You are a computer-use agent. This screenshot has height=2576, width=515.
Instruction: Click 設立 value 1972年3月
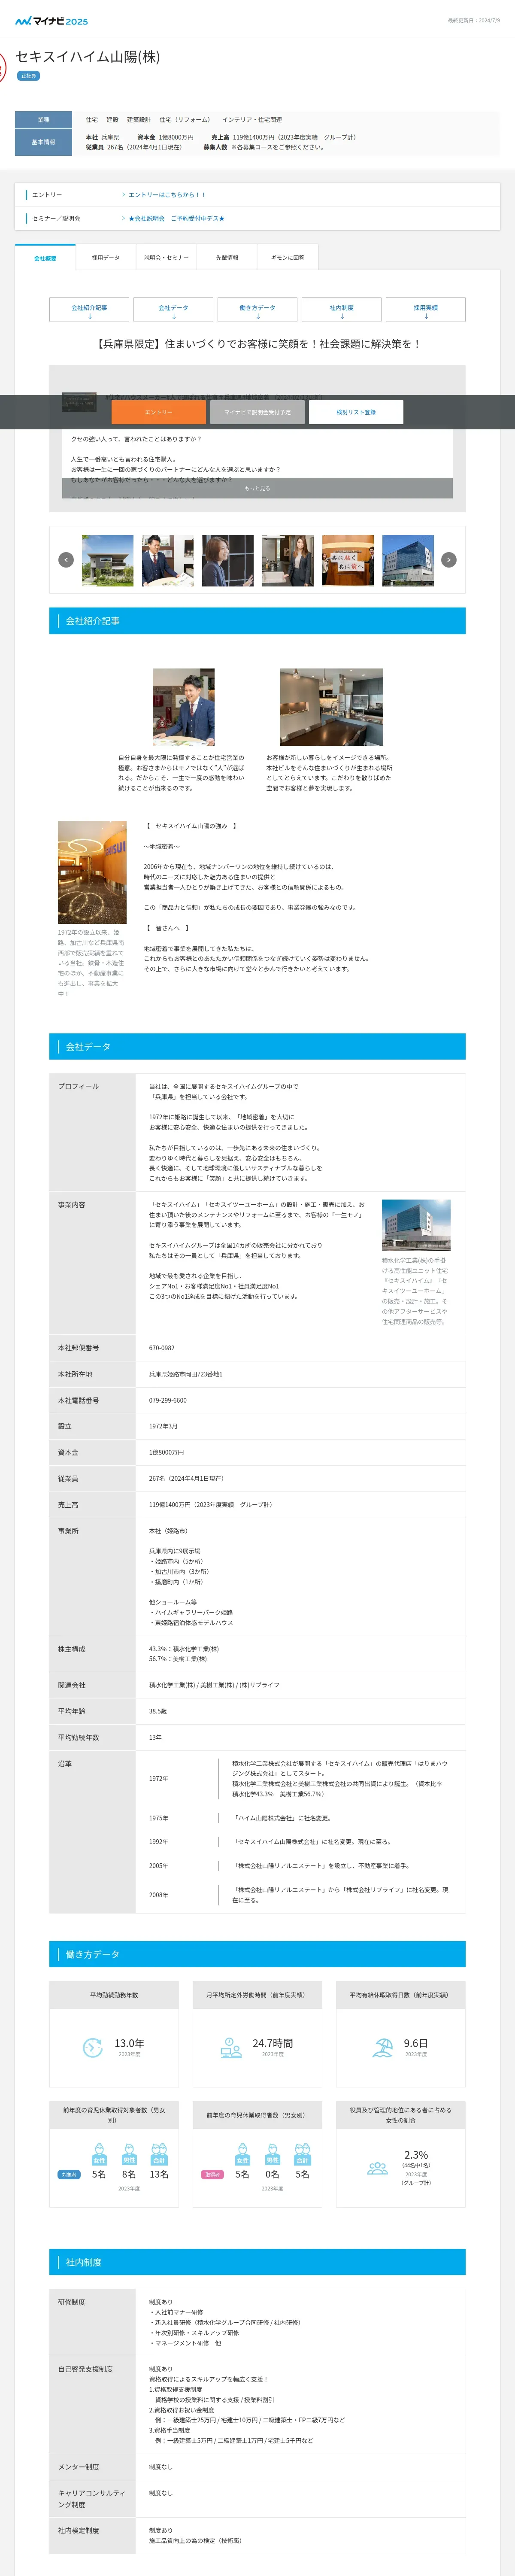(x=163, y=1426)
